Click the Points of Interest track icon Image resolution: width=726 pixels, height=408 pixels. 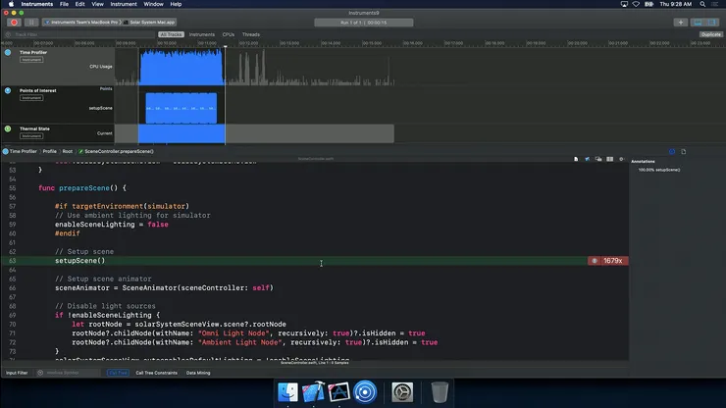click(9, 90)
